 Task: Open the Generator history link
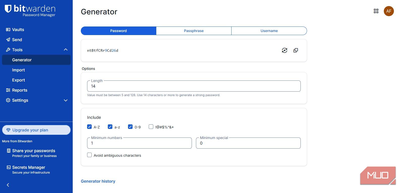tap(98, 181)
